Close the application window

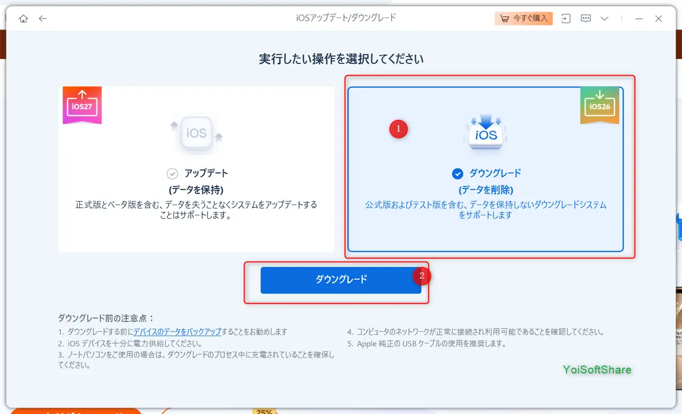click(659, 19)
